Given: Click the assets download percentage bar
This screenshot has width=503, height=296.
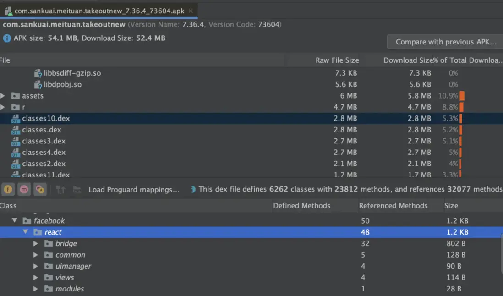Looking at the screenshot, I should [x=462, y=96].
